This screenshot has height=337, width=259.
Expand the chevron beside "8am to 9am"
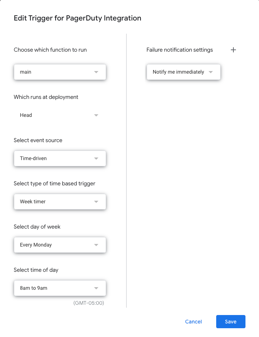pyautogui.click(x=96, y=288)
